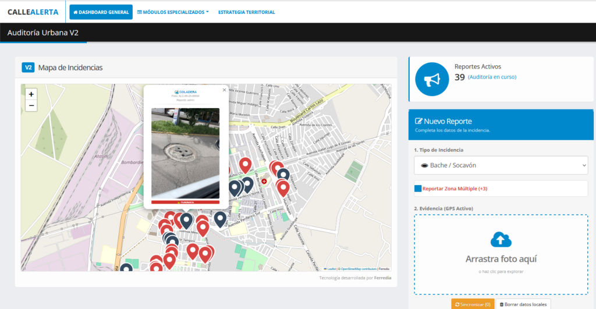
Task: Click the cloud upload icon
Action: (501, 239)
